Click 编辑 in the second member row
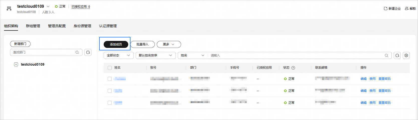 (363, 91)
